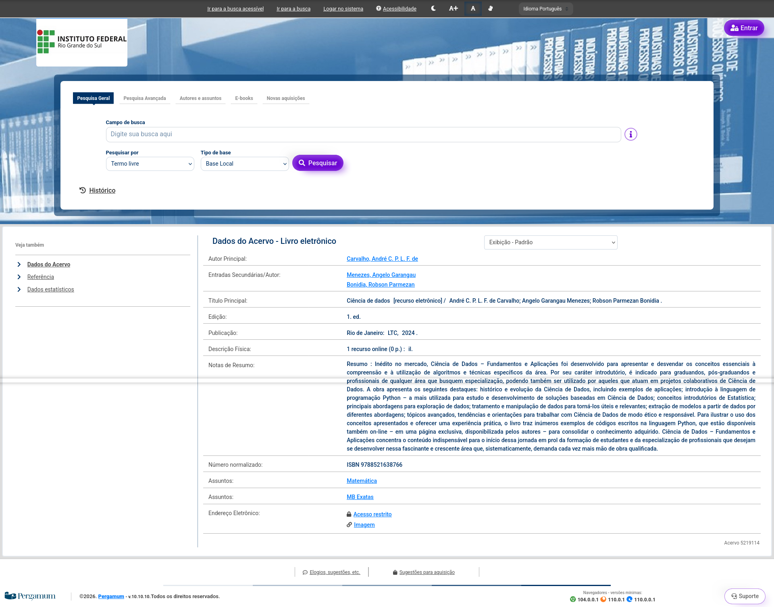This screenshot has height=607, width=774.
Task: Click the Suporte headset button
Action: (745, 596)
